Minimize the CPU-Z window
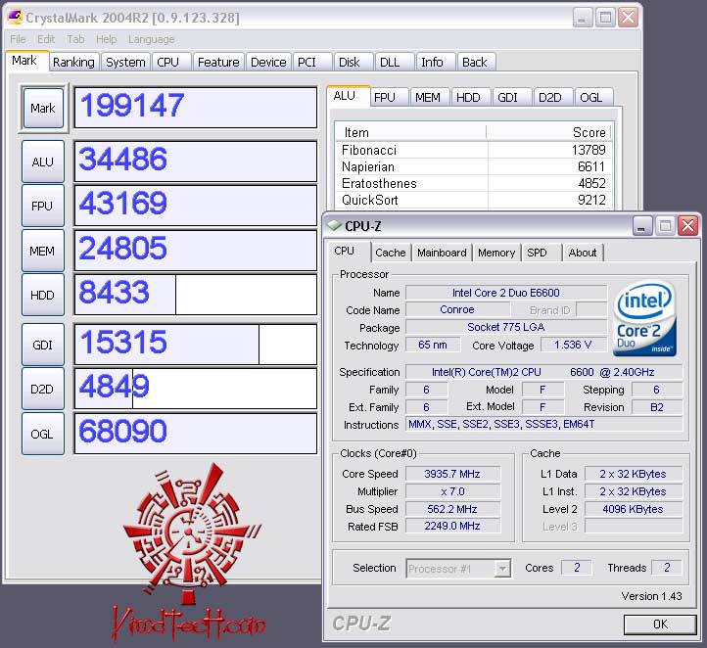Screen dimensions: 707x648 coord(642,226)
